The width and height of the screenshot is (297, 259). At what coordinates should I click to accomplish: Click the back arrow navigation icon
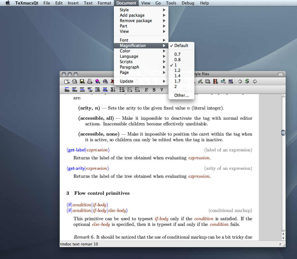click(x=240, y=82)
